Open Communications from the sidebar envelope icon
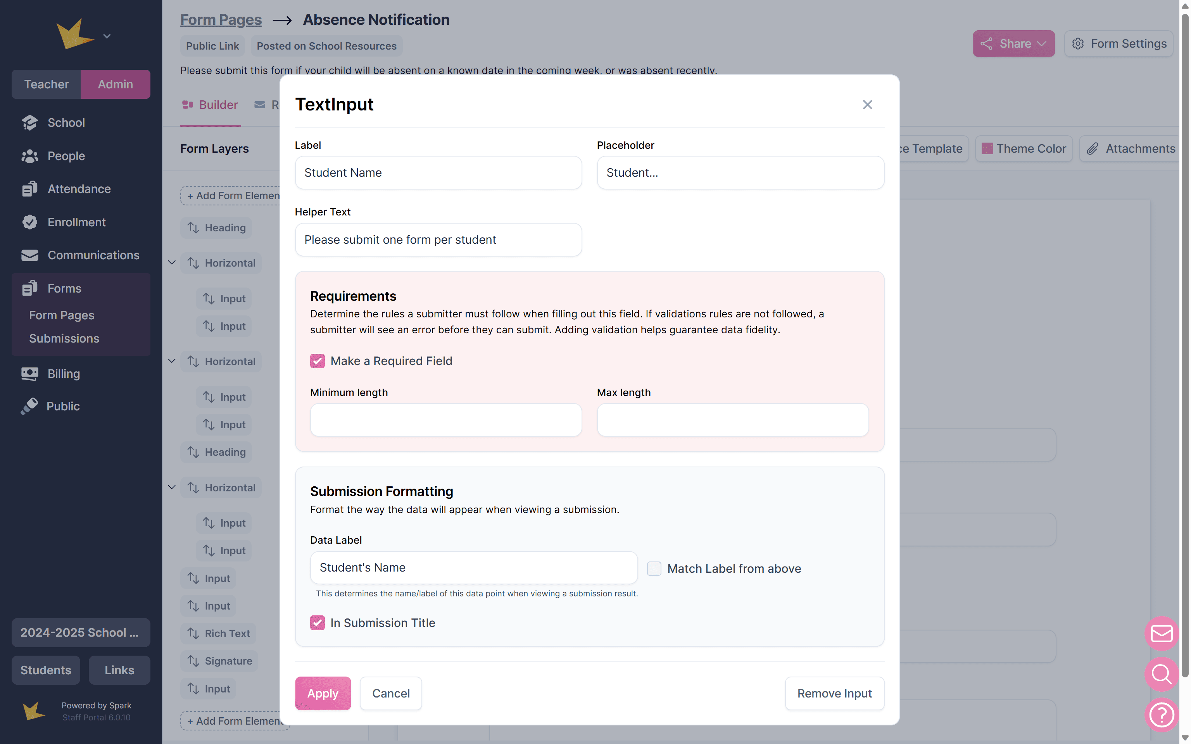 point(29,255)
